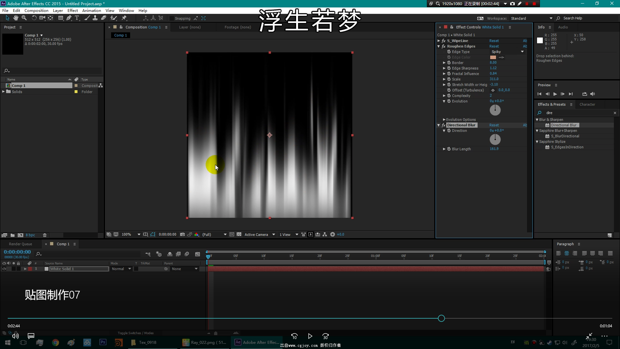
Task: Toggle the Roughen Edges fx switch
Action: coord(444,46)
